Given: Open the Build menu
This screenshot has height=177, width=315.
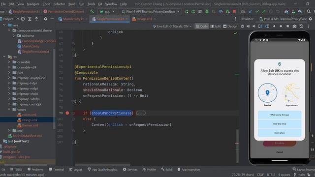Looking at the screenshot, I should pos(72,4).
